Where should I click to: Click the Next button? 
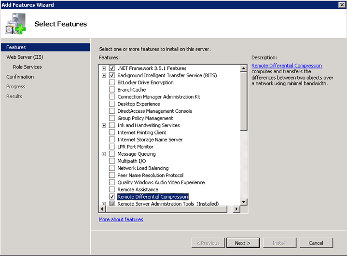[x=243, y=243]
